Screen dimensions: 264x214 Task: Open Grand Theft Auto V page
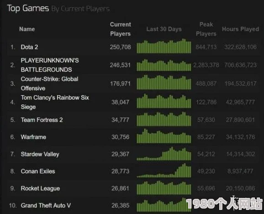(46, 205)
